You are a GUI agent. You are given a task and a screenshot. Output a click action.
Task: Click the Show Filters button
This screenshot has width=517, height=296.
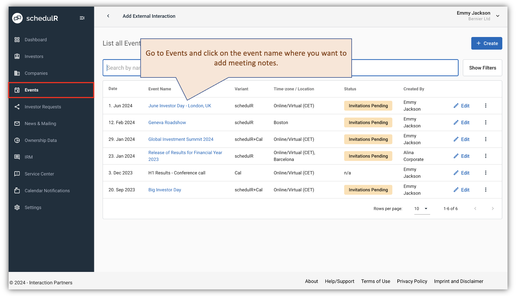pyautogui.click(x=482, y=68)
